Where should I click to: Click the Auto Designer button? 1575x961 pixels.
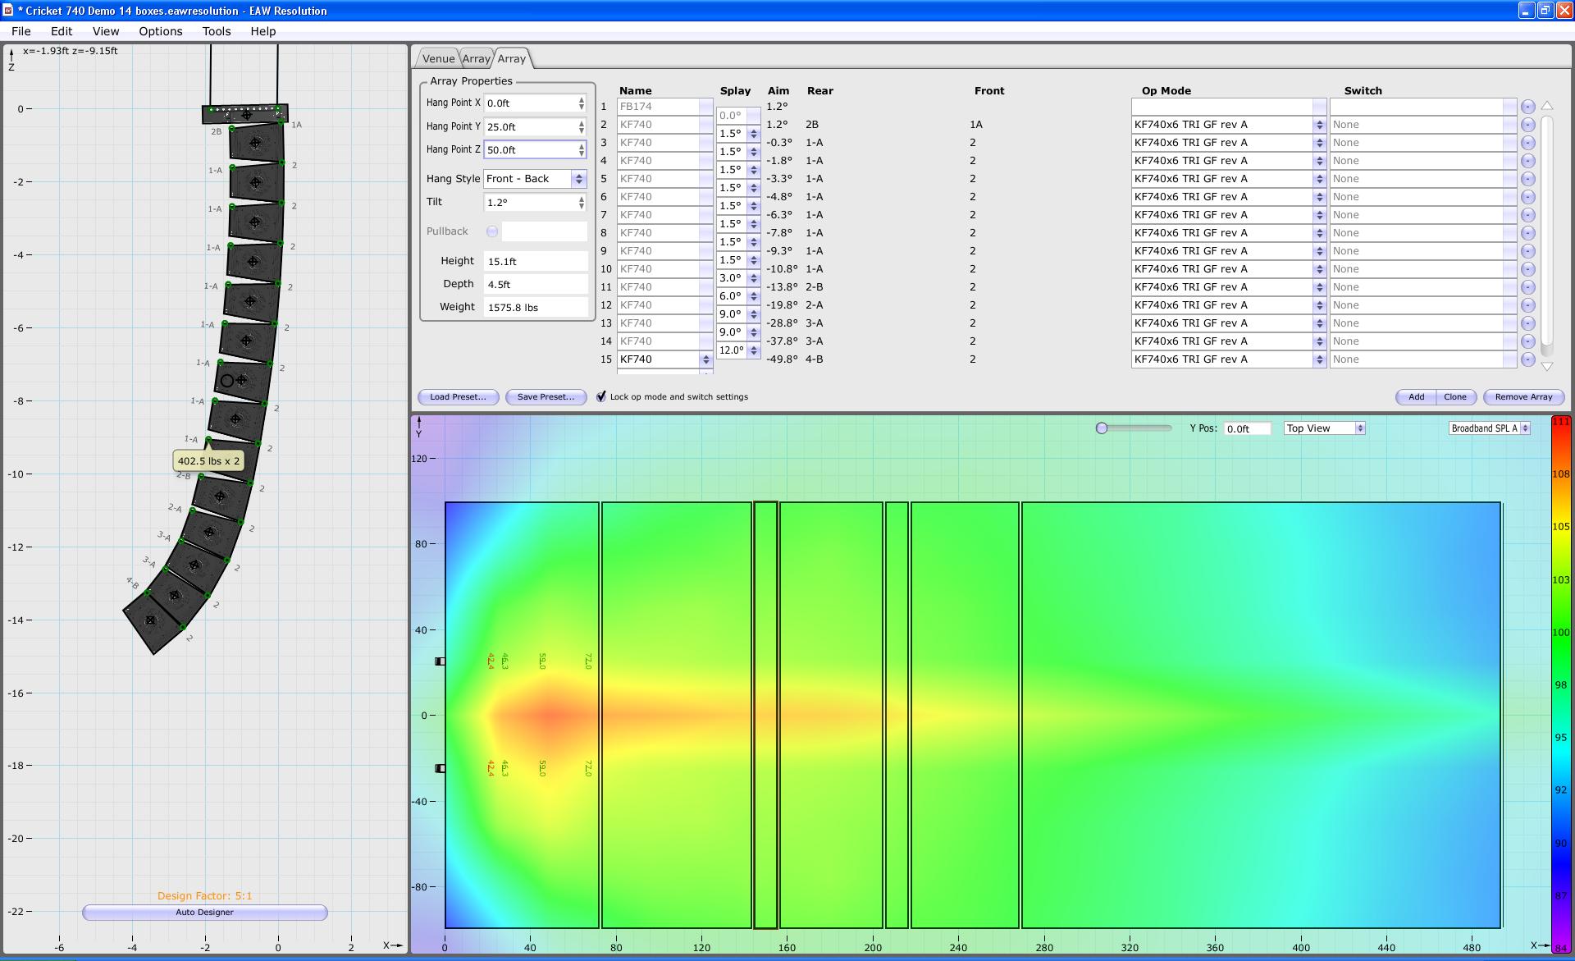(x=204, y=913)
